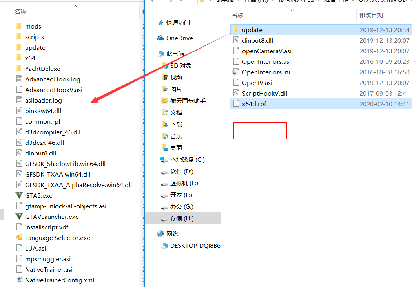412x287 pixels.
Task: Select mpsmuggler.asi file
Action: (x=48, y=259)
